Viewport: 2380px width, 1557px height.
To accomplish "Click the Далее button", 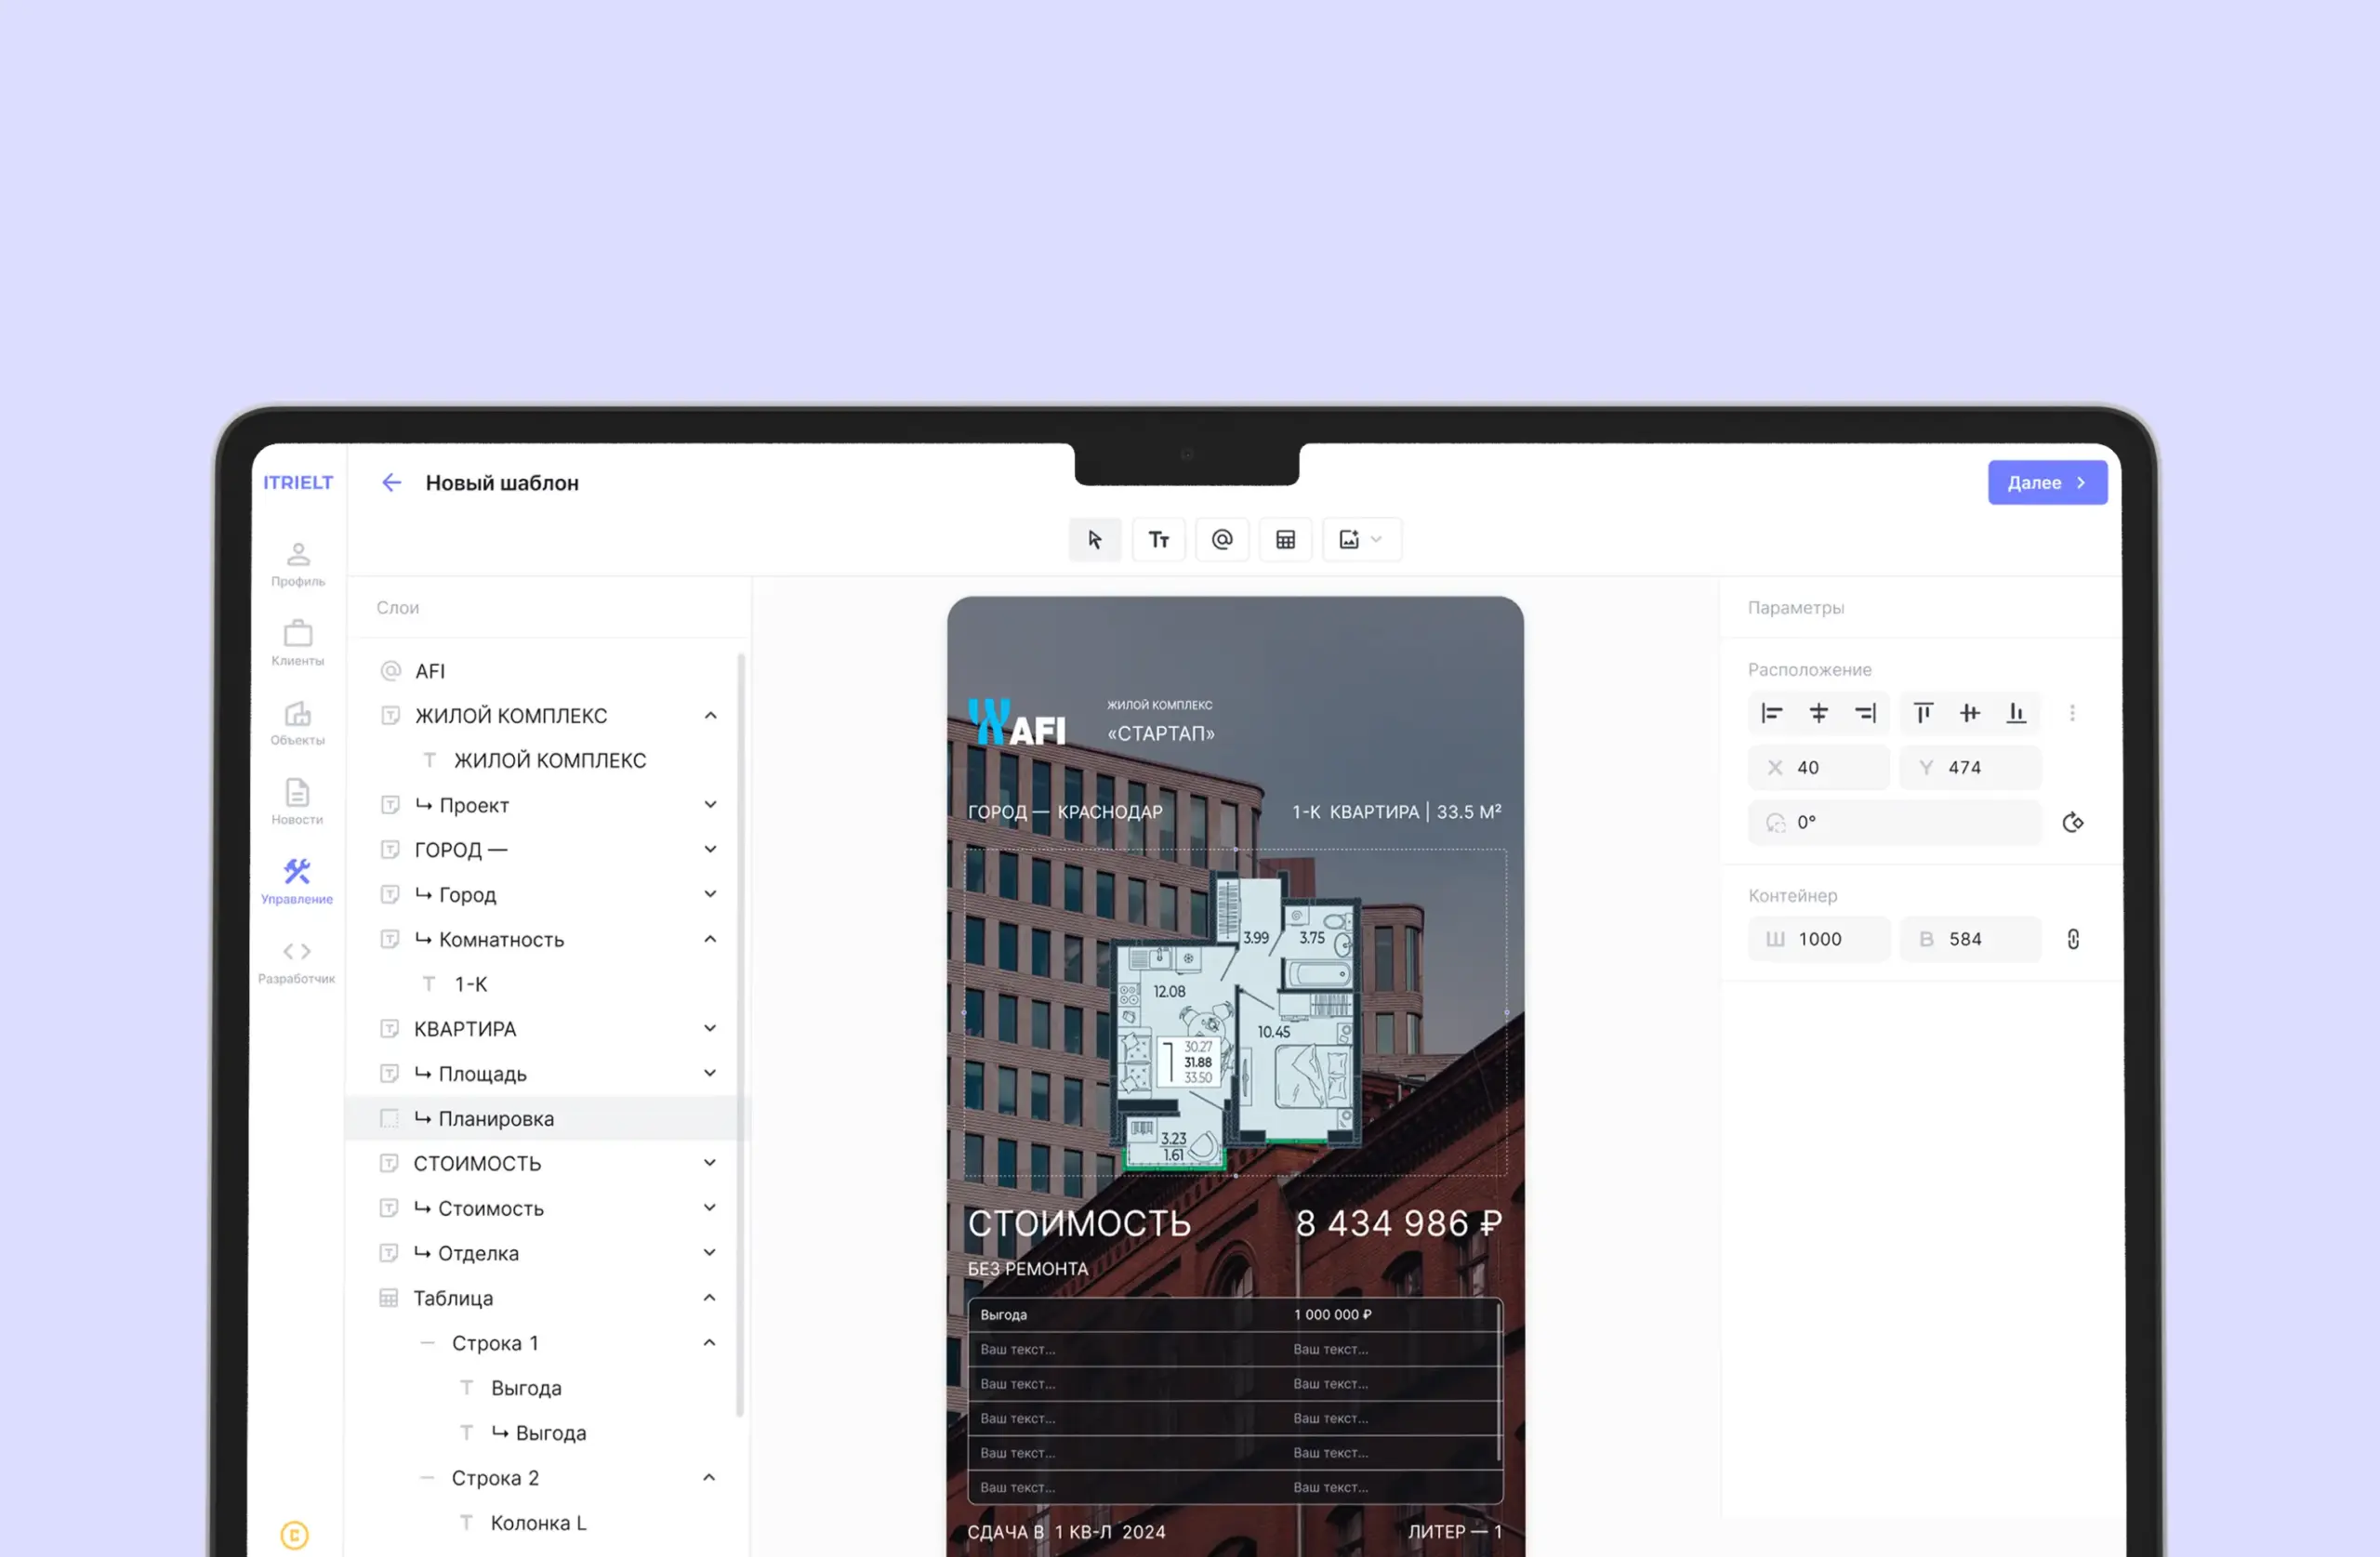I will coord(2047,483).
